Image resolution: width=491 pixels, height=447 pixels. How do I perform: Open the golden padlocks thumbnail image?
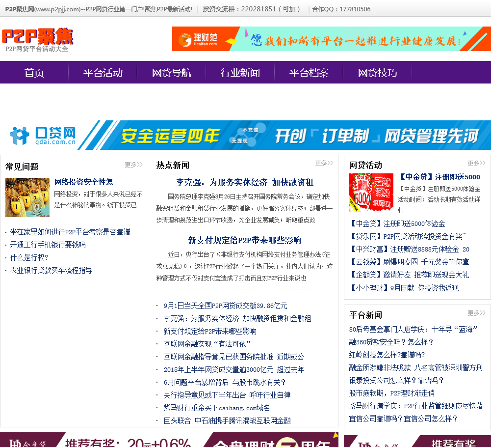[x=27, y=197]
